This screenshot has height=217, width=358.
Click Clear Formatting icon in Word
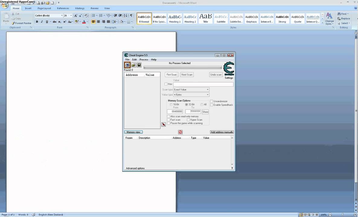point(86,15)
